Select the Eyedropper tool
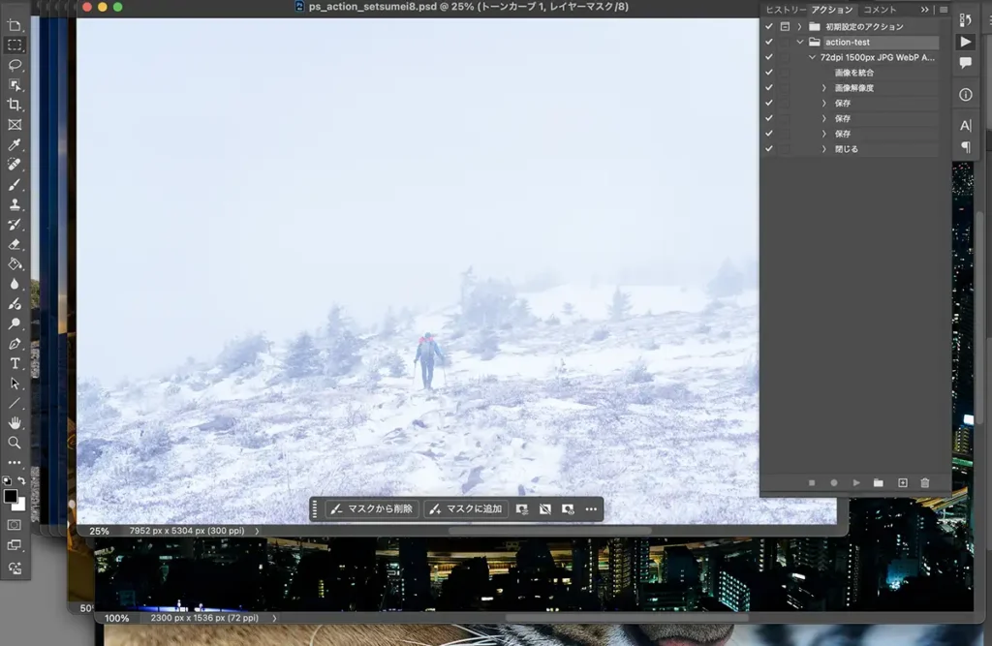Image resolution: width=992 pixels, height=646 pixels. [x=15, y=144]
